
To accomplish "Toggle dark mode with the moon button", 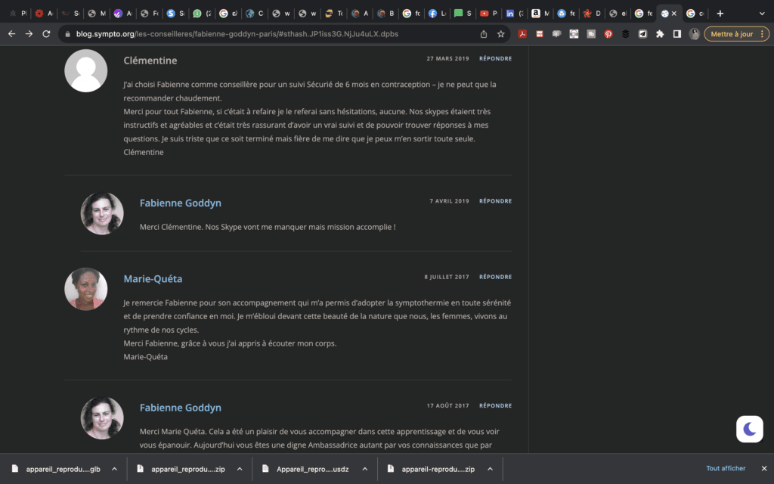I will tap(749, 429).
